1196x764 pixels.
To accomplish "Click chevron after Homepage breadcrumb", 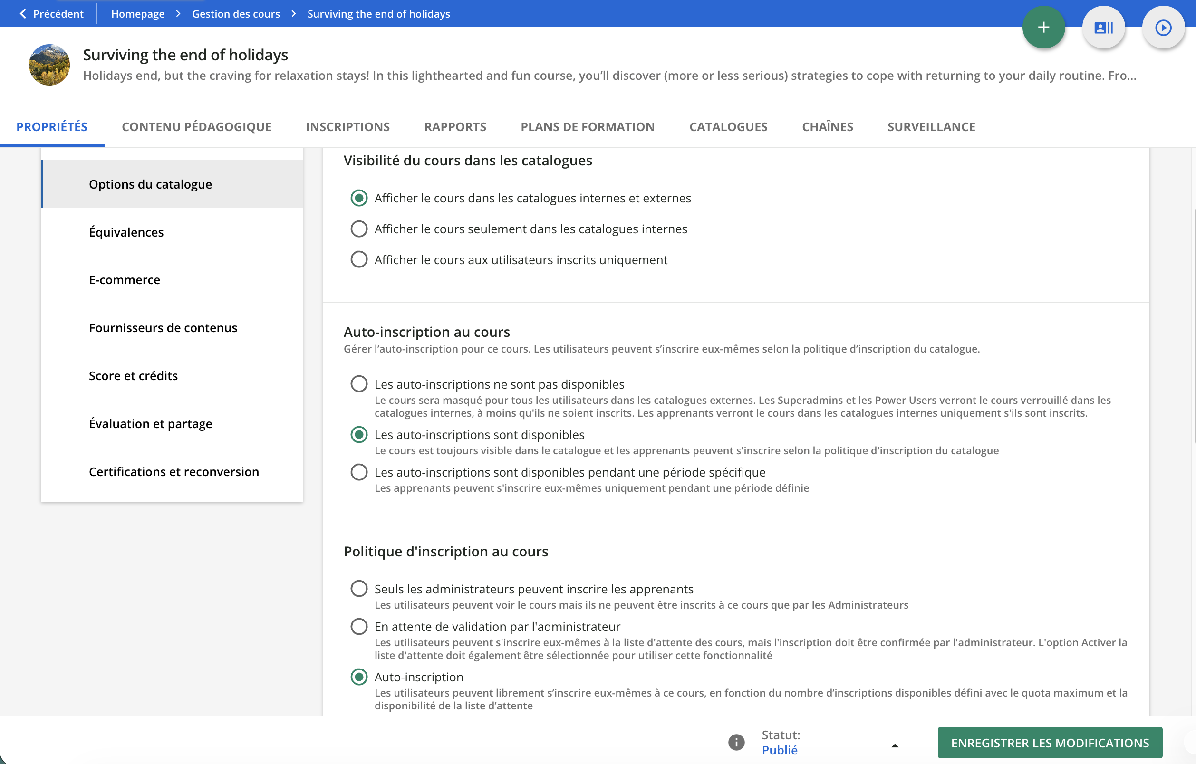I will [x=178, y=14].
